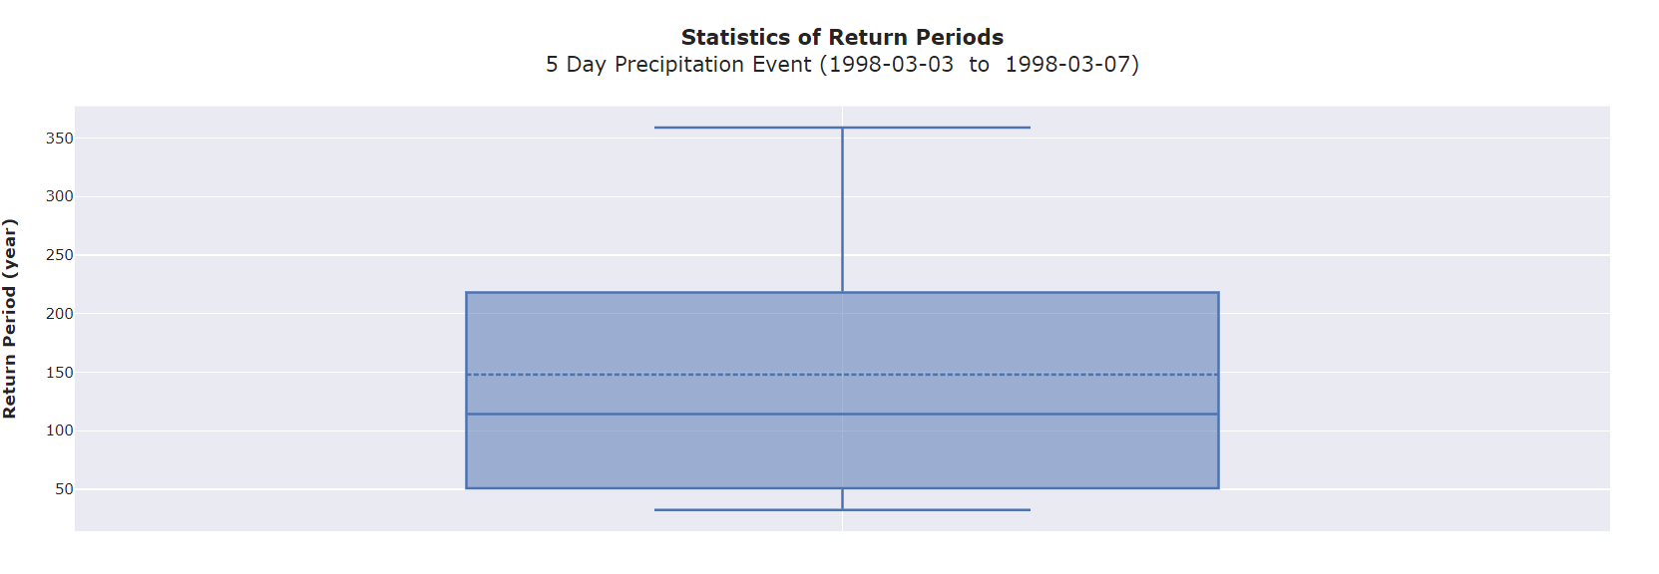Click the short lower whisker stem below box
The height and width of the screenshot is (574, 1659).
pyautogui.click(x=842, y=499)
